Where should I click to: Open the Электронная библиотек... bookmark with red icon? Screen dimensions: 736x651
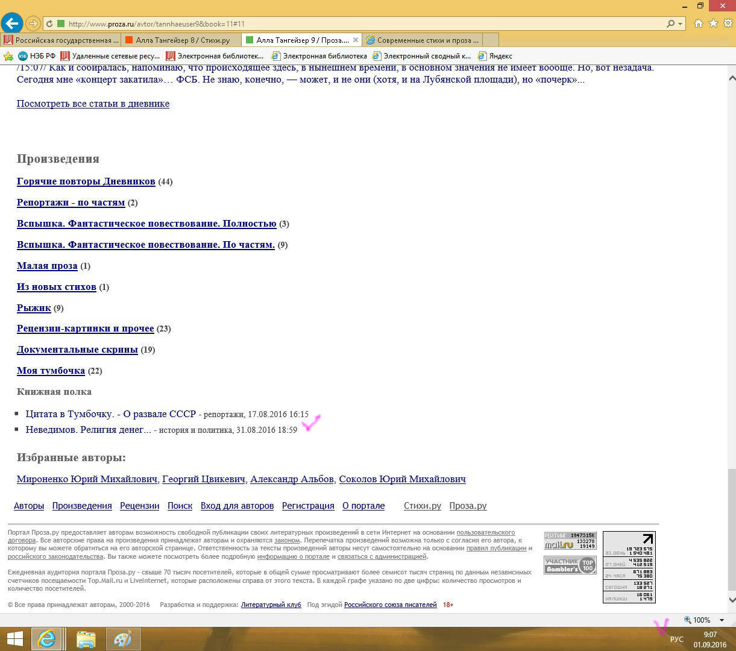215,56
